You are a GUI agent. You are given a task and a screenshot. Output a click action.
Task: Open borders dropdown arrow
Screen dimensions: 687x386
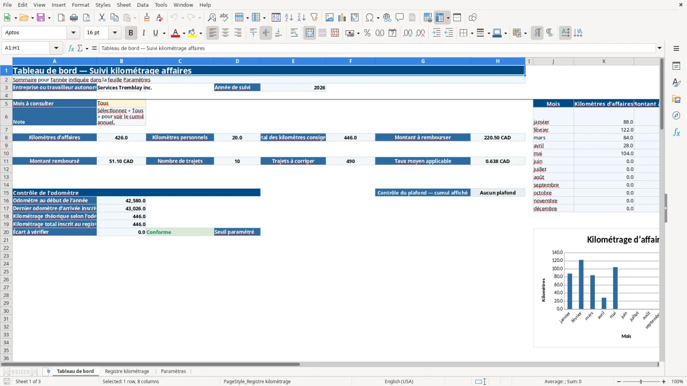(x=471, y=33)
